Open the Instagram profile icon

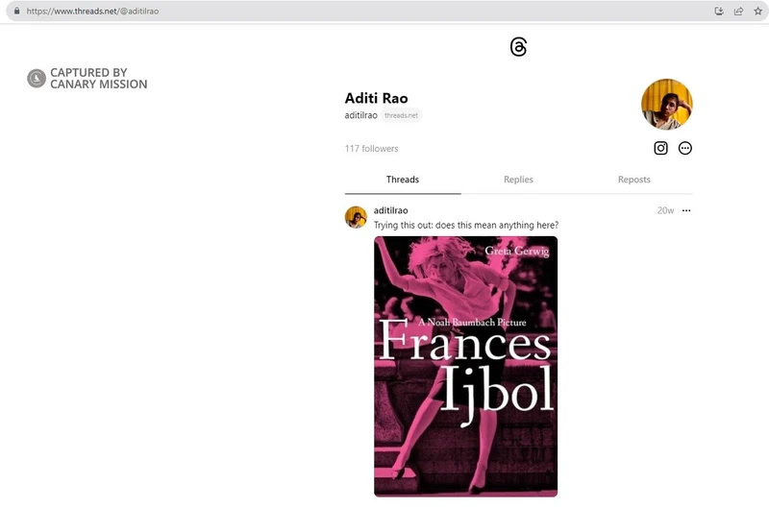660,148
